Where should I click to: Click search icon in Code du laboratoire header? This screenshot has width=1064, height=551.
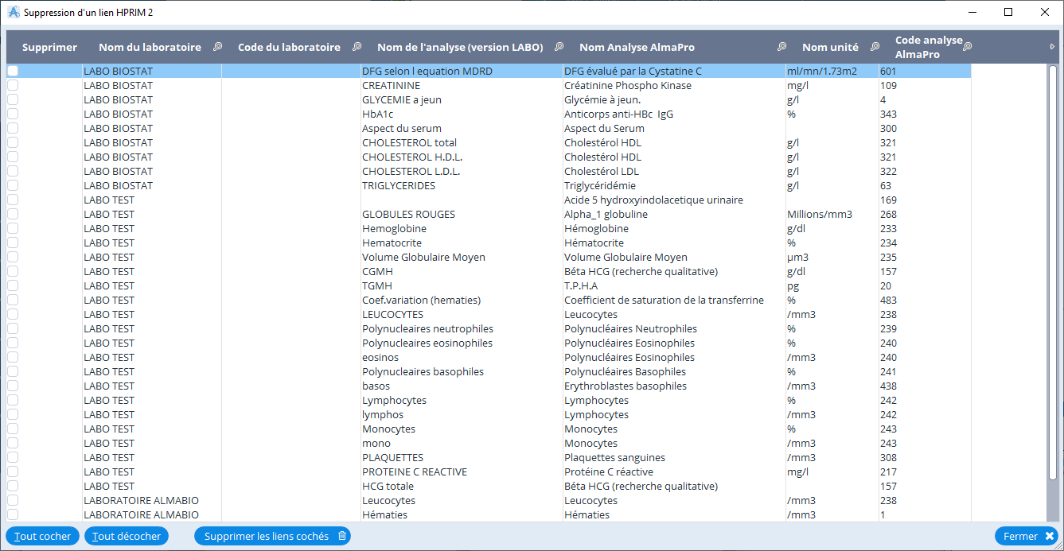[x=357, y=47]
